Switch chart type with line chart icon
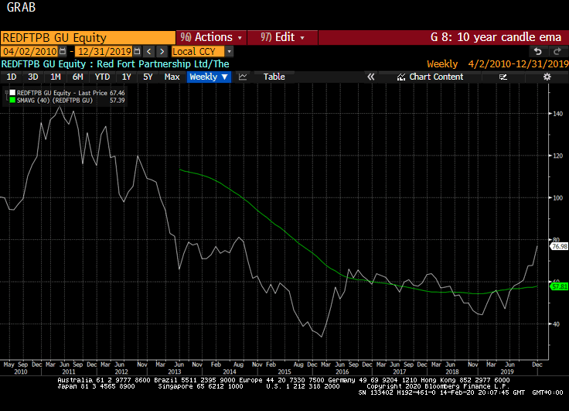The image size is (569, 411). coord(243,77)
